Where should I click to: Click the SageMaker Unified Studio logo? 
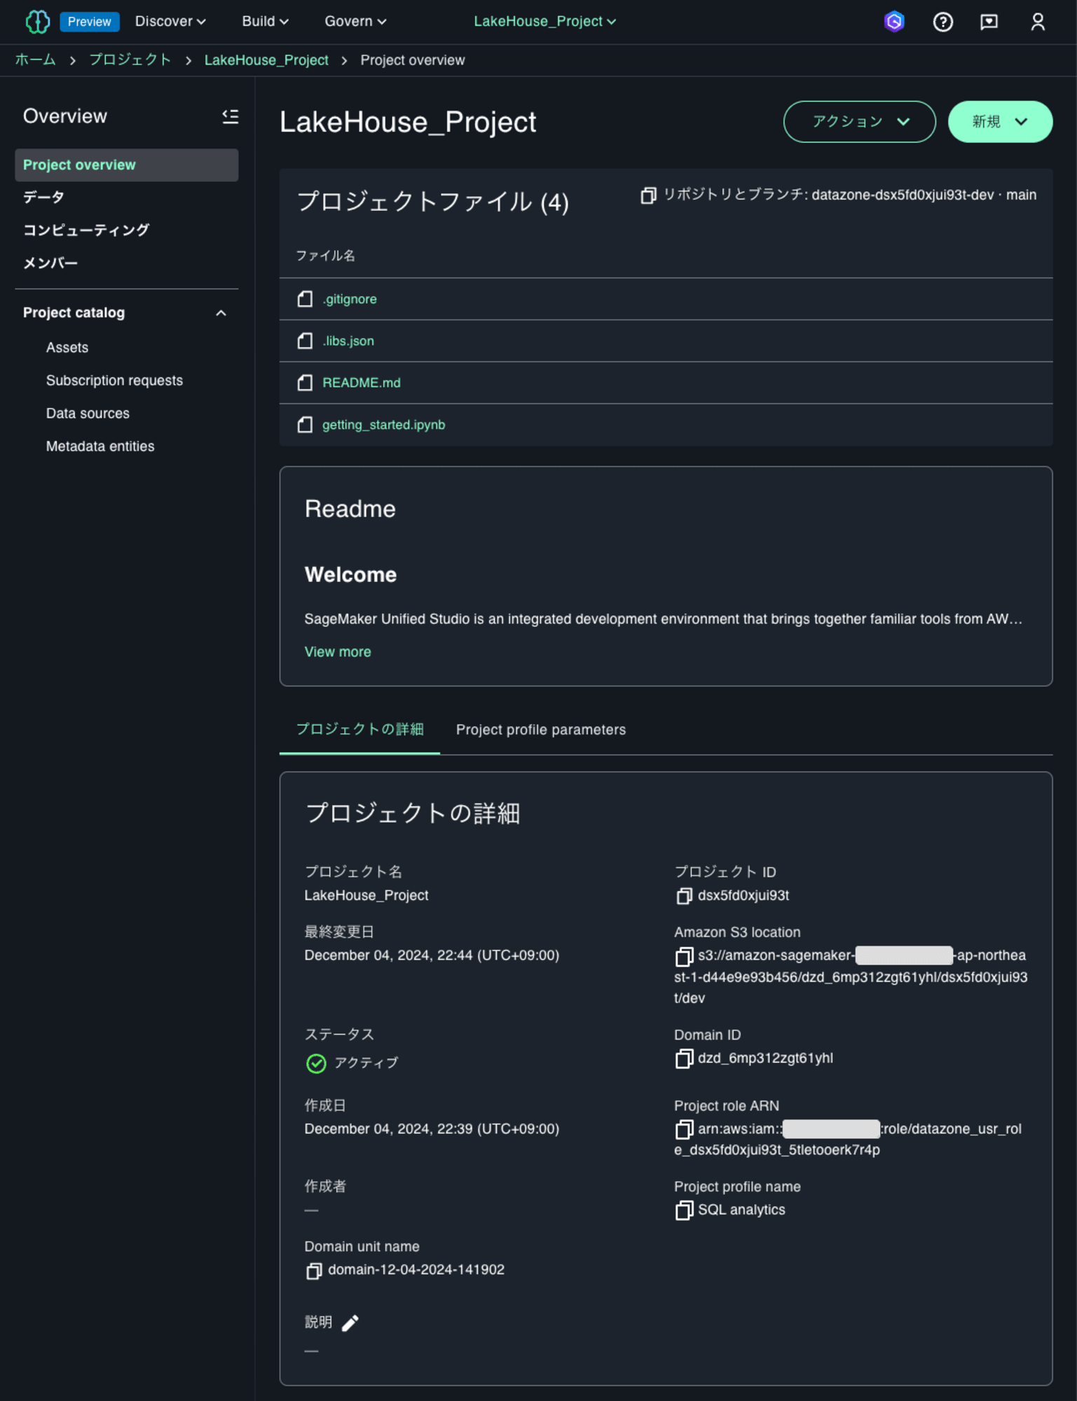37,22
